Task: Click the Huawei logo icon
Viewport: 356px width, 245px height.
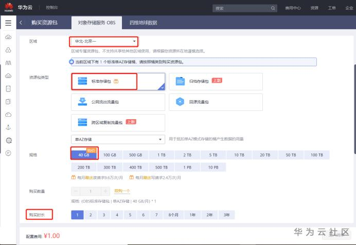Action: pos(9,7)
